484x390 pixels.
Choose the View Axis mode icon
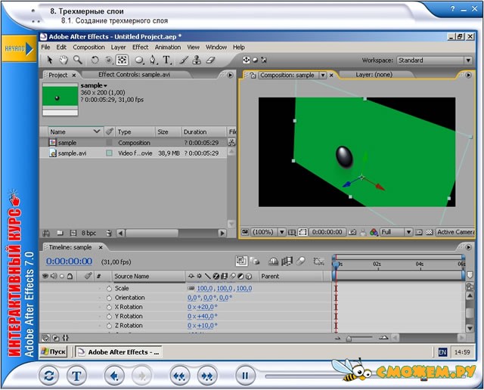[264, 60]
